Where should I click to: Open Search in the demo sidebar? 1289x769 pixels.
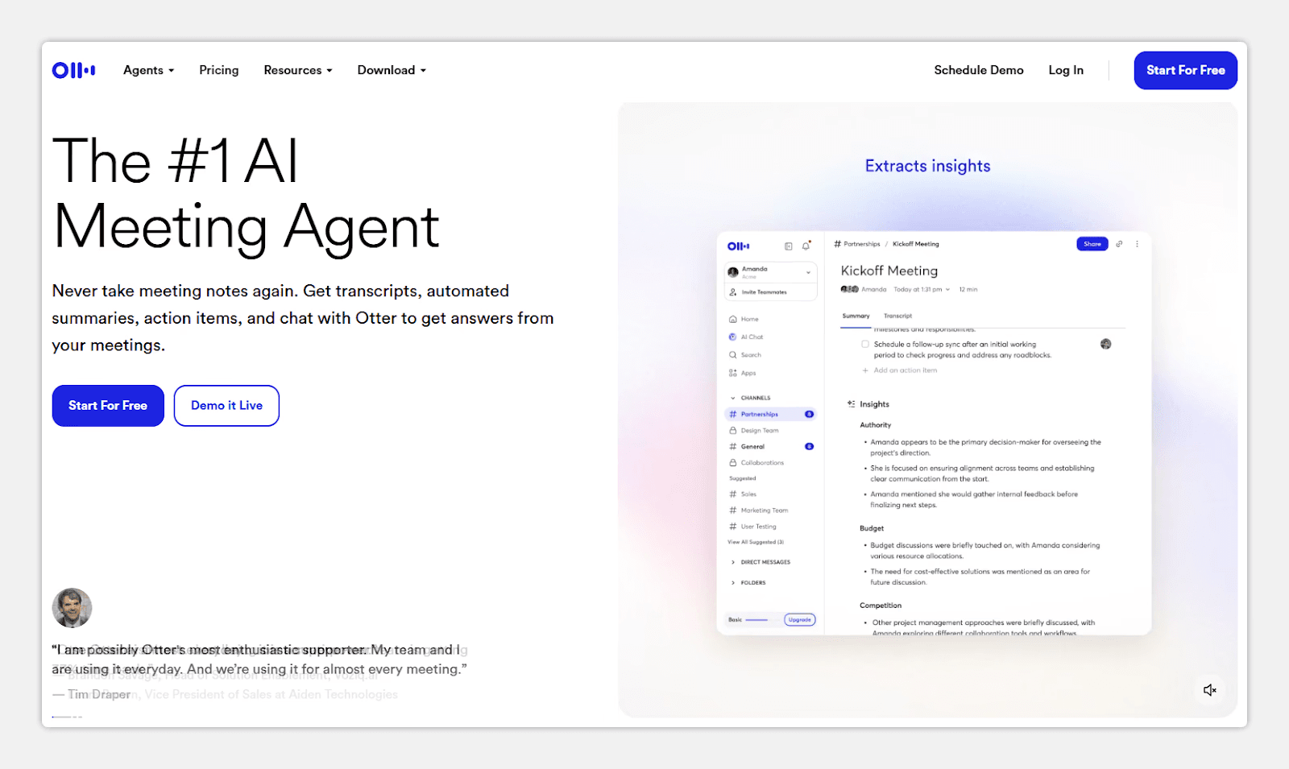point(745,354)
